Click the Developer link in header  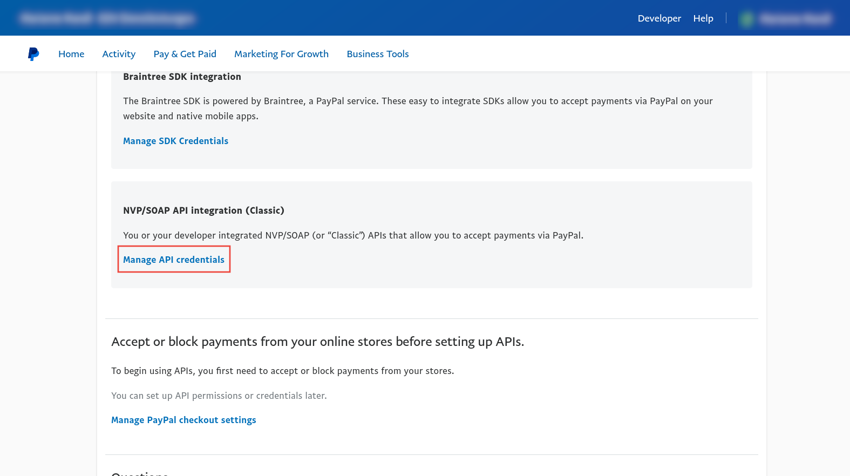tap(659, 18)
